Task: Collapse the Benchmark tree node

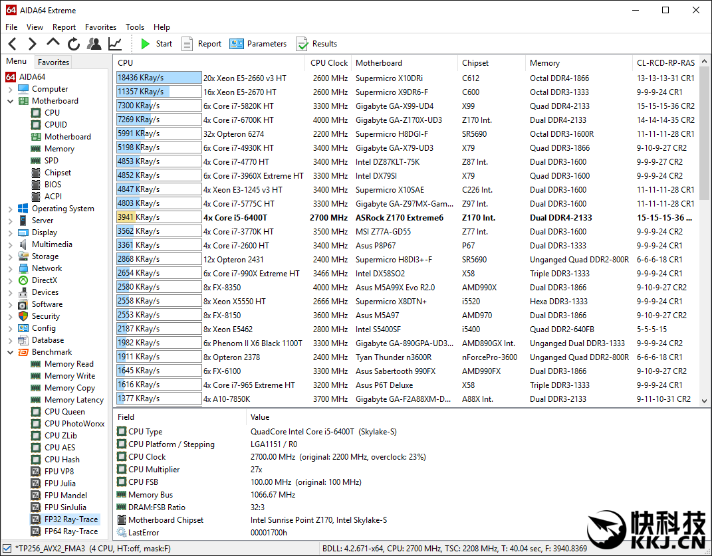Action: (x=10, y=352)
